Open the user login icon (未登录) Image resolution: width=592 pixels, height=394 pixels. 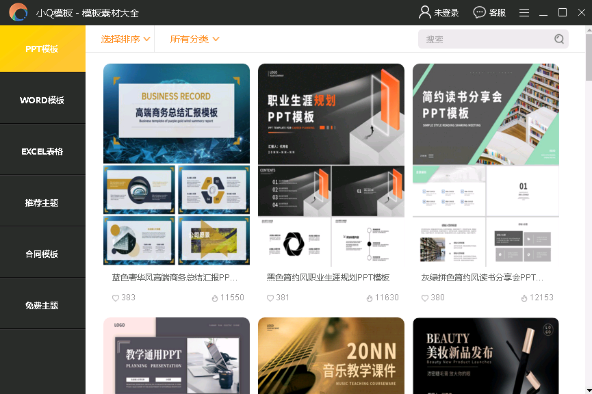click(x=425, y=12)
